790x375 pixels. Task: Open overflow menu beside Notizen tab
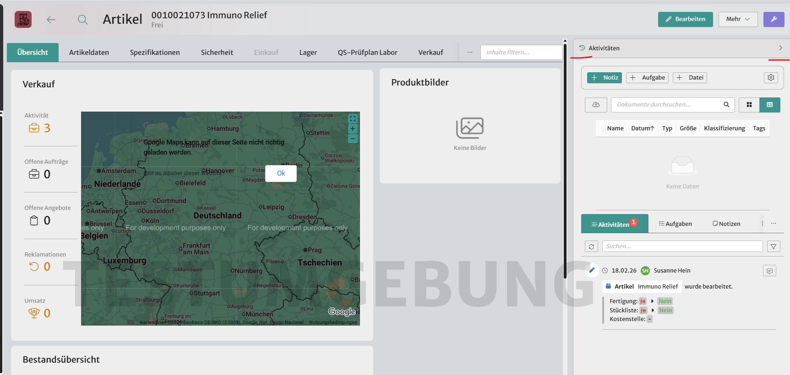tap(774, 224)
